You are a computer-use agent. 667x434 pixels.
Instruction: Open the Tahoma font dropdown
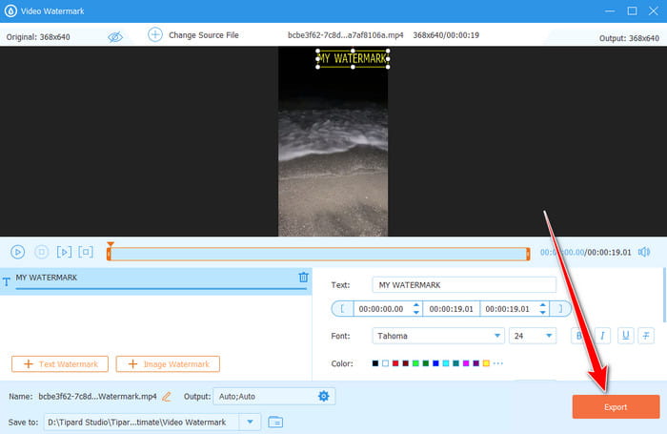[438, 336]
